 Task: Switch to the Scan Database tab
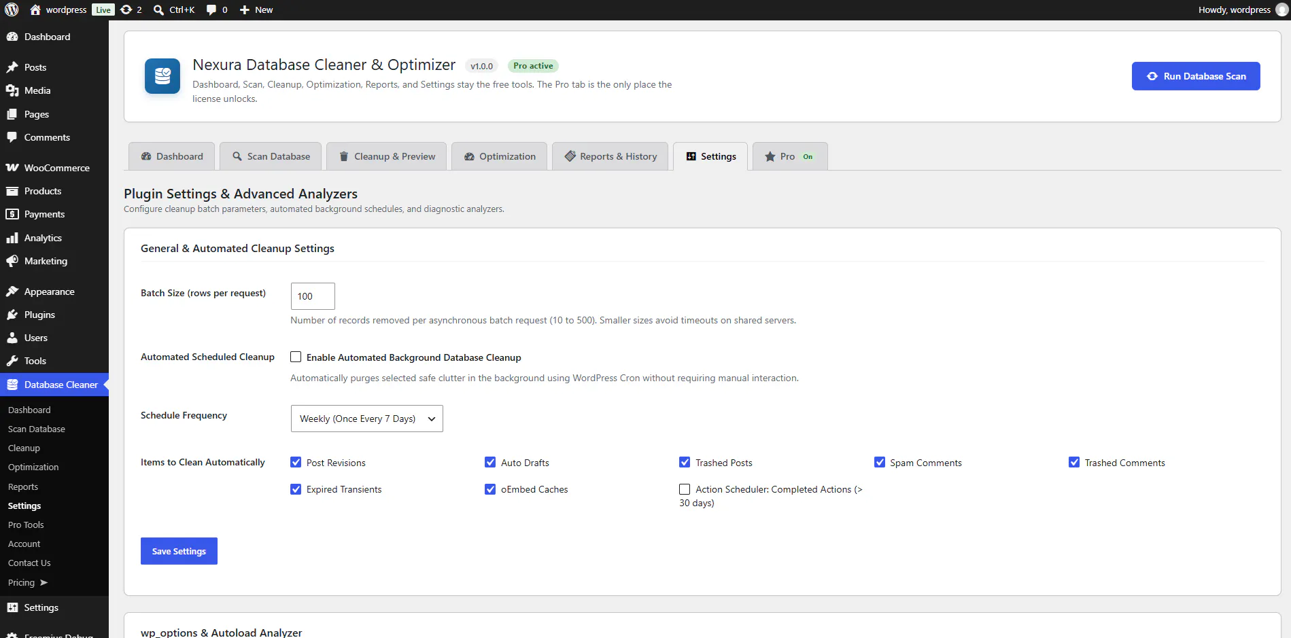tap(271, 156)
